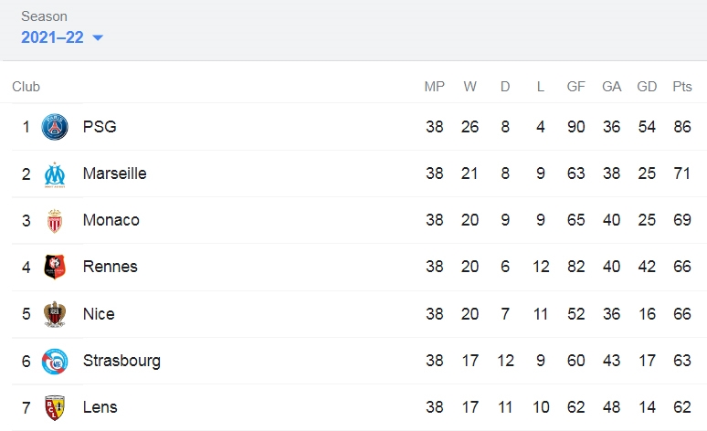
Task: Click the Nice team name
Action: (x=99, y=314)
